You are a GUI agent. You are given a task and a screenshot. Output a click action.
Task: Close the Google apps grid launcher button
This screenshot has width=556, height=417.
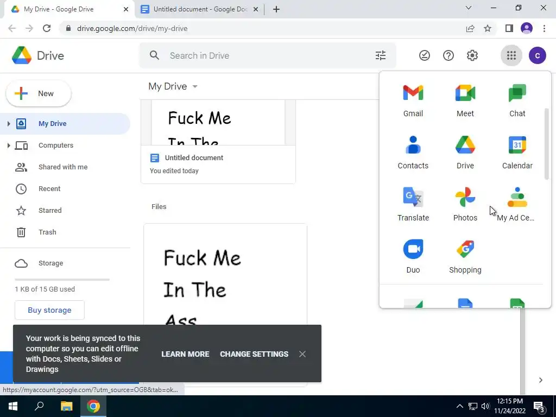(511, 55)
